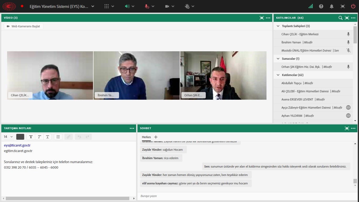Screen dimensions: 359x202
Task: Click the red power leave-meeting icon
Action: tap(353, 6)
